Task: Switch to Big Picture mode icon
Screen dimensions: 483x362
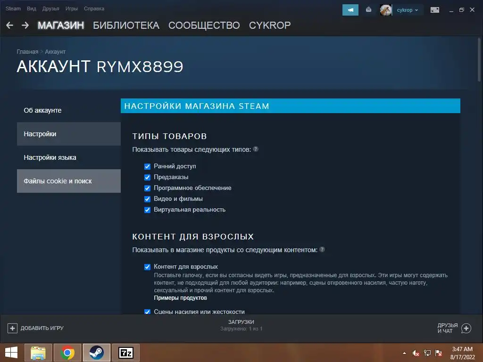Action: 434,10
